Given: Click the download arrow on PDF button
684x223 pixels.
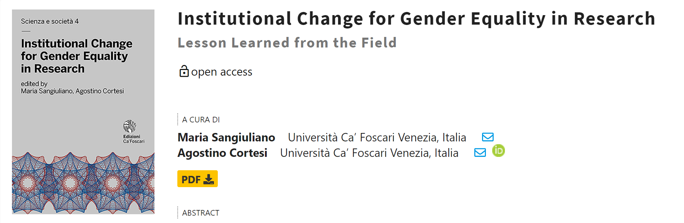Looking at the screenshot, I should pyautogui.click(x=209, y=179).
